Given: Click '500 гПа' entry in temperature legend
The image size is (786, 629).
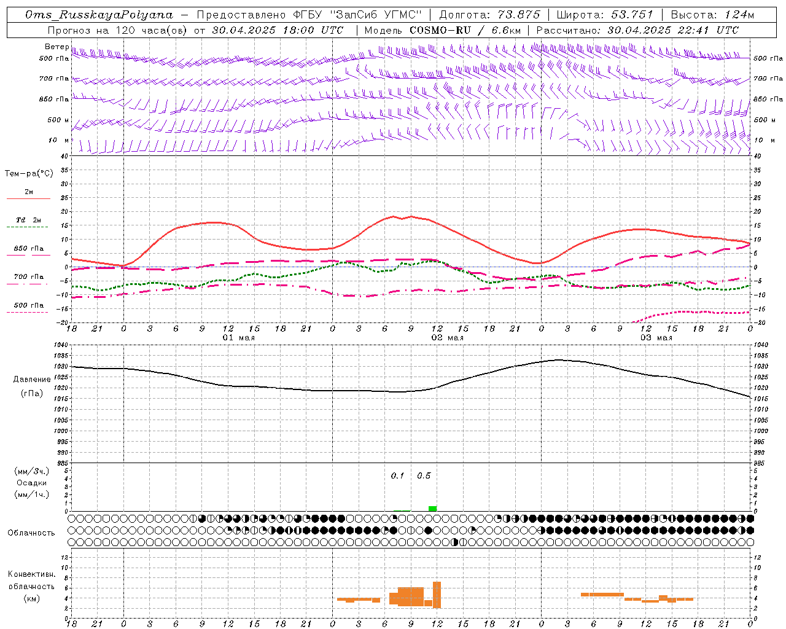Looking at the screenshot, I should pyautogui.click(x=28, y=305).
